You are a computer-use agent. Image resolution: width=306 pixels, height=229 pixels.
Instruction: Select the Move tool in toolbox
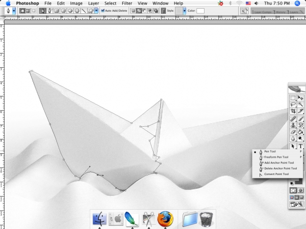pos(300,98)
